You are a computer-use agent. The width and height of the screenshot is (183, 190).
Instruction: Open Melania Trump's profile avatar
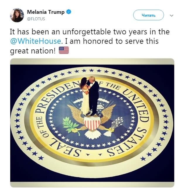17,15
